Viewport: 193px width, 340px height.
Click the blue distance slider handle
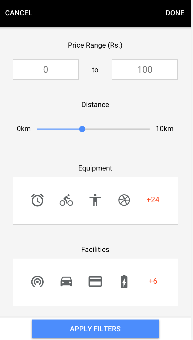pos(82,129)
